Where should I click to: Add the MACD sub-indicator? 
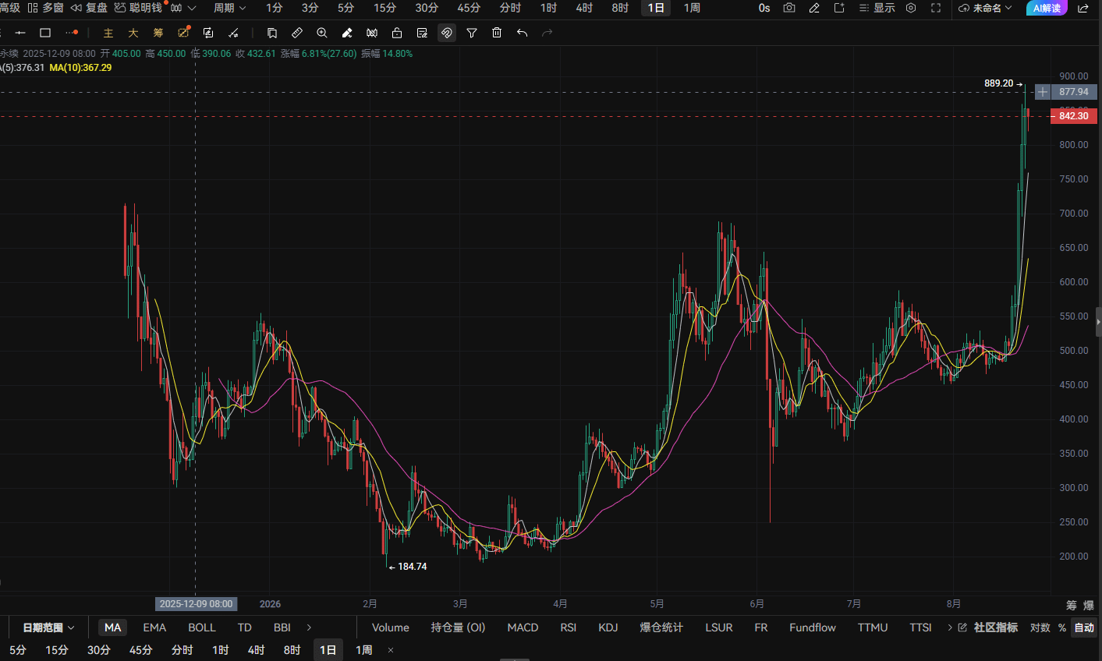pos(523,627)
